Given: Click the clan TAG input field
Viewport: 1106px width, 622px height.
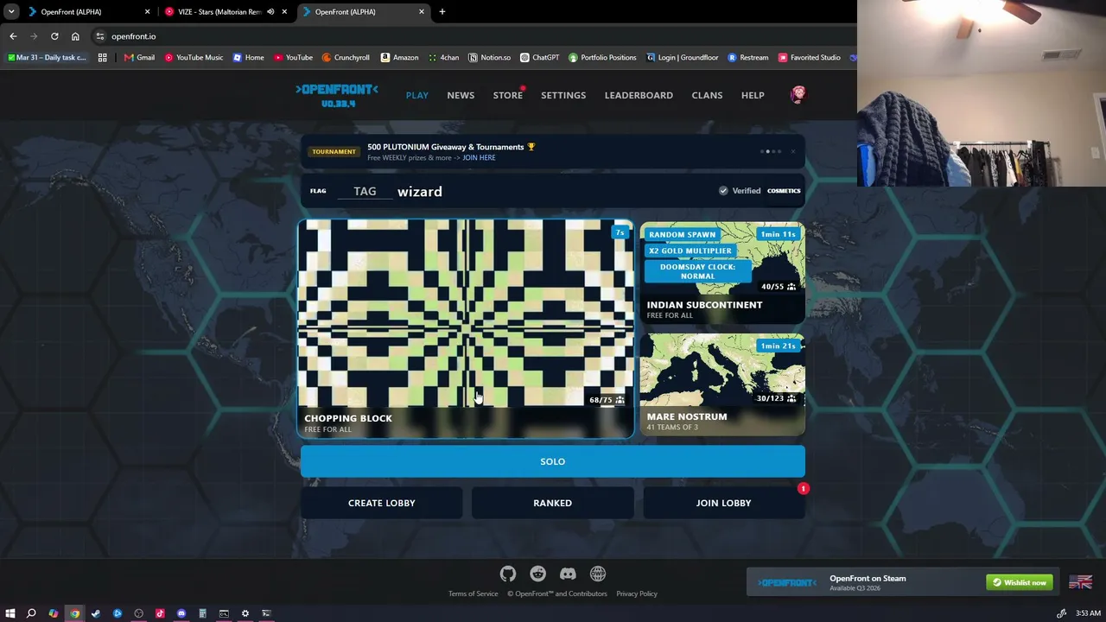Looking at the screenshot, I should 365,192.
